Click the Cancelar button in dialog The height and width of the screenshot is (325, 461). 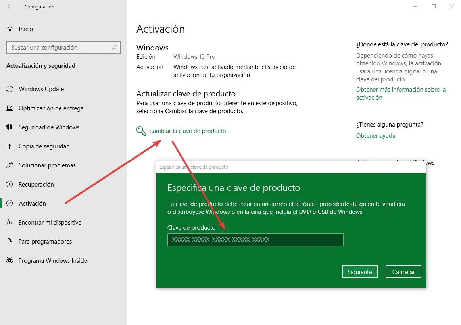coord(403,272)
